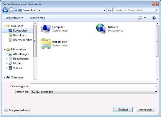Open the recent pages dropdown arrow
The image size is (161, 117).
pos(16,10)
